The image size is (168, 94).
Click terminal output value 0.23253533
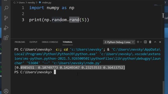tap(91, 68)
